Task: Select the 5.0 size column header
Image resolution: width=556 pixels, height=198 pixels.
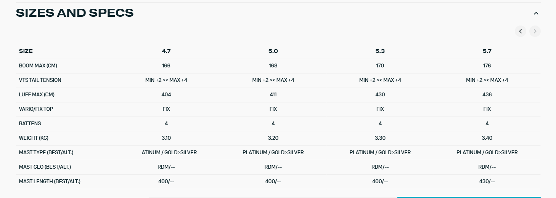Action: pyautogui.click(x=273, y=51)
